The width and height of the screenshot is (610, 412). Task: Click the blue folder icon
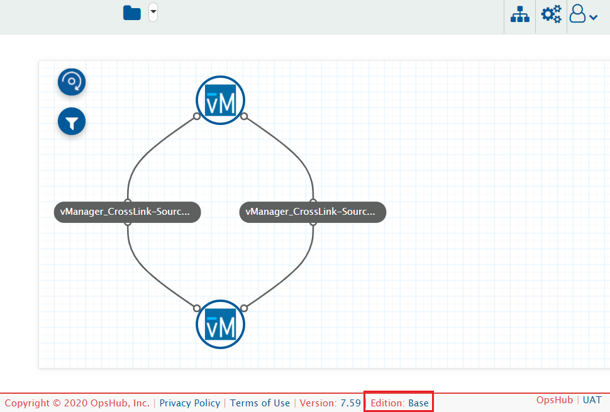click(x=132, y=13)
